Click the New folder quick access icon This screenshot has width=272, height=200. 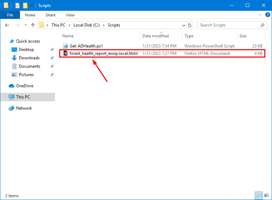point(25,6)
